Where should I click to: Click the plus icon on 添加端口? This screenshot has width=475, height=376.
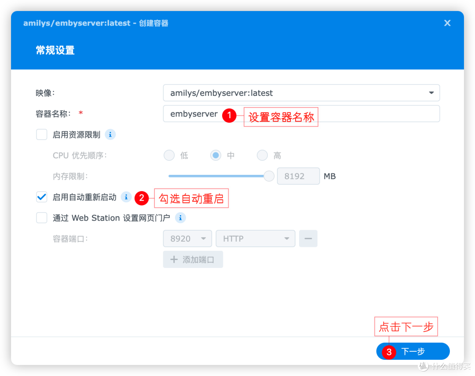click(x=173, y=259)
